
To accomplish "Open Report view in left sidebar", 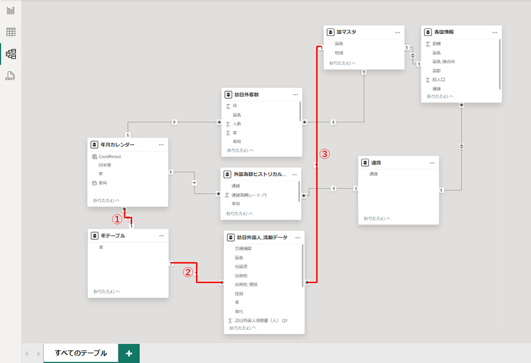I will (11, 11).
